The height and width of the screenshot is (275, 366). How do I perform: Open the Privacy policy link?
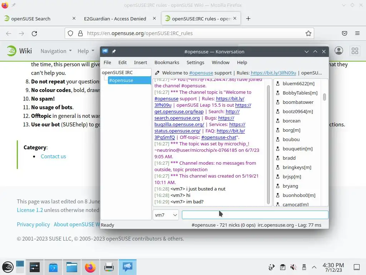(x=33, y=224)
